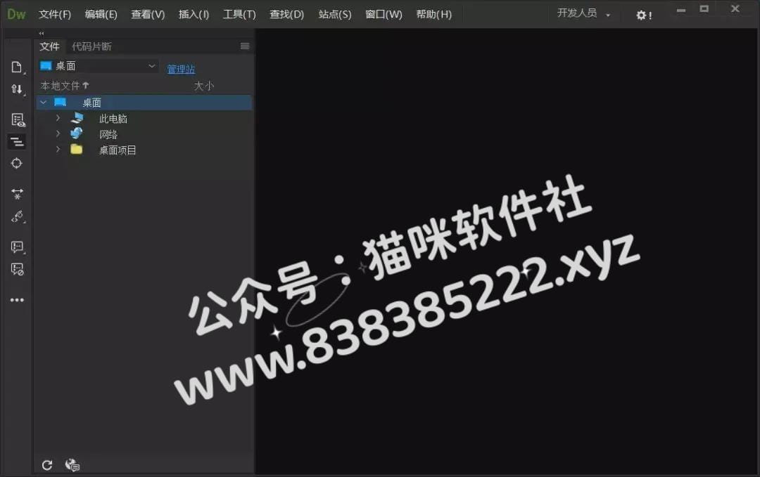Click the Remove Comment icon

(x=18, y=269)
